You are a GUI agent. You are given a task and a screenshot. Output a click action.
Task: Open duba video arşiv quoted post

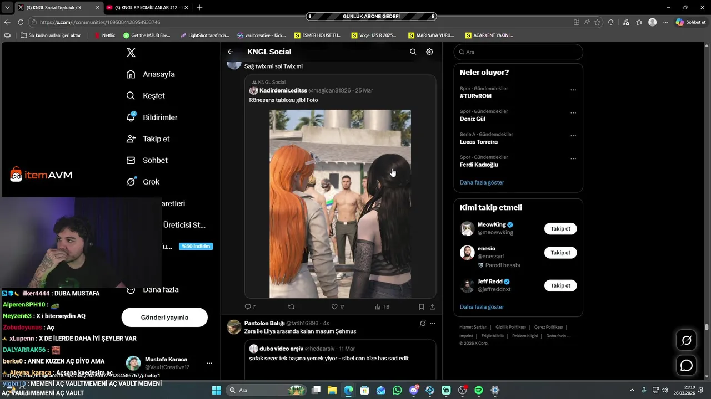[x=340, y=360]
